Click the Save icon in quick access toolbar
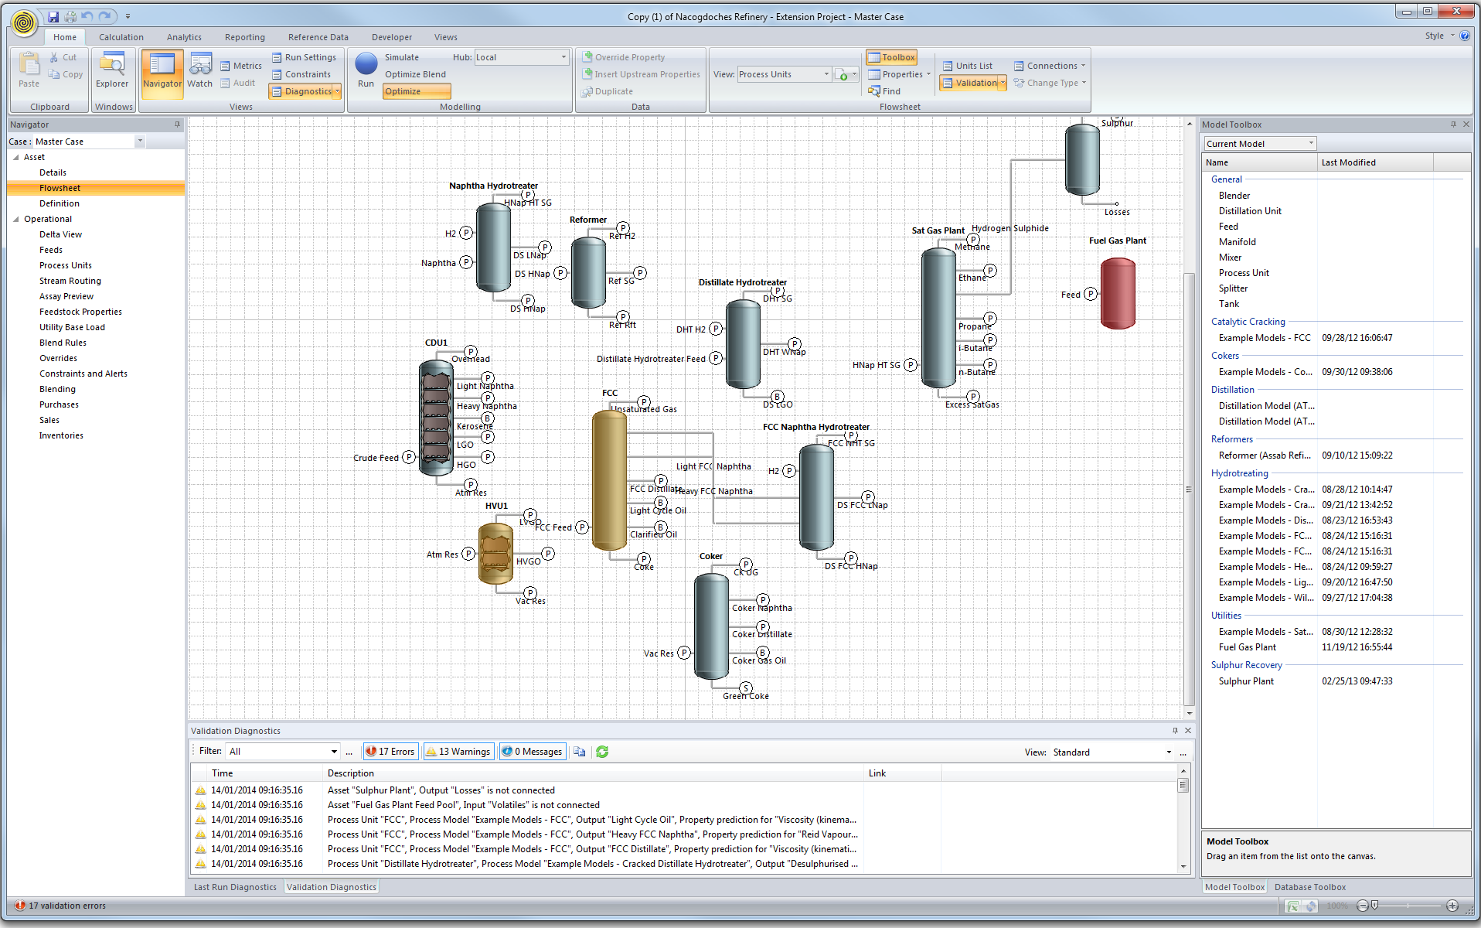The height and width of the screenshot is (928, 1481). click(x=53, y=15)
